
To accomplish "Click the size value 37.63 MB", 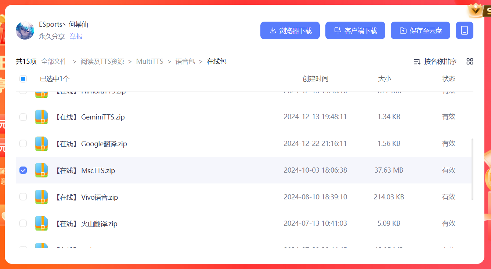I will pyautogui.click(x=389, y=170).
